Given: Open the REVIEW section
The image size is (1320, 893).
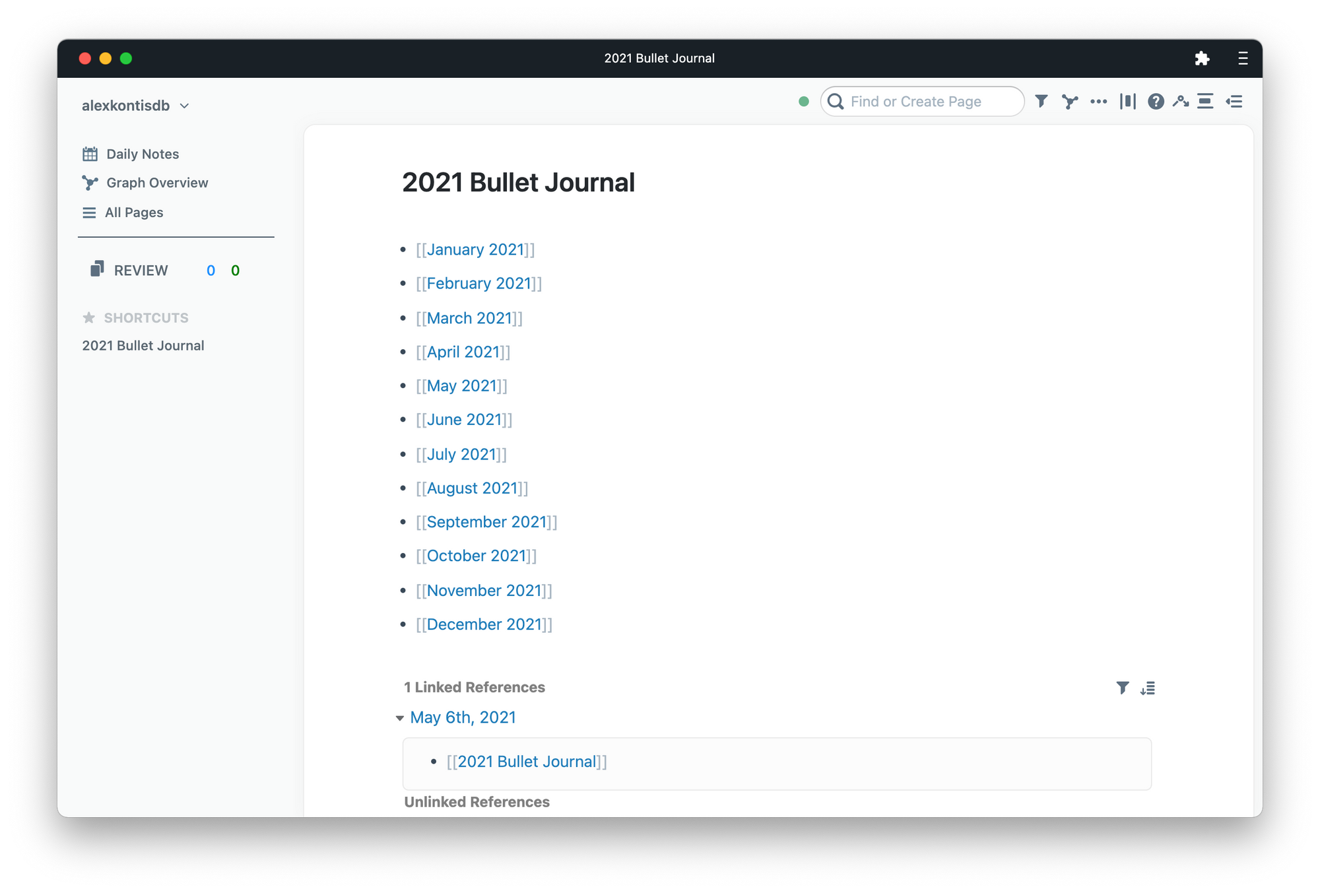Looking at the screenshot, I should tap(141, 271).
